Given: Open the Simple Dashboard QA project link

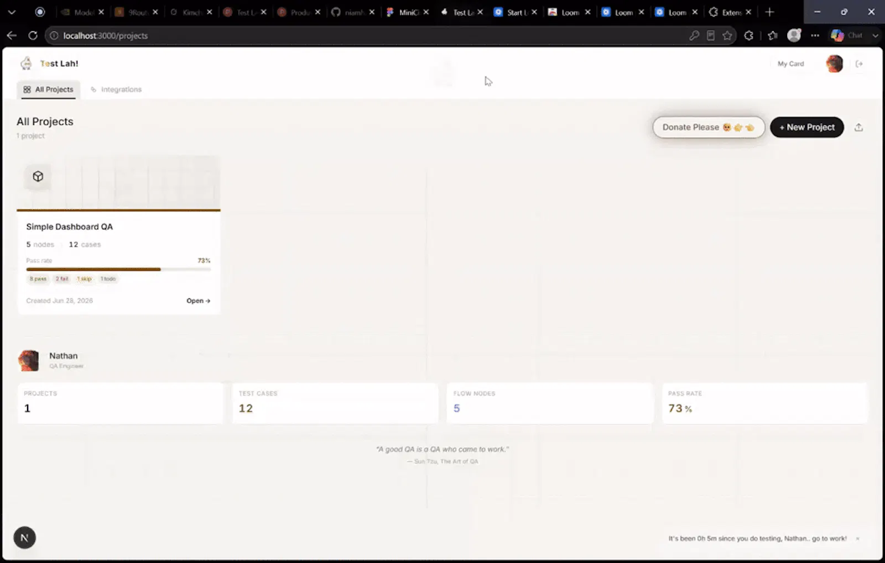Looking at the screenshot, I should click(198, 301).
